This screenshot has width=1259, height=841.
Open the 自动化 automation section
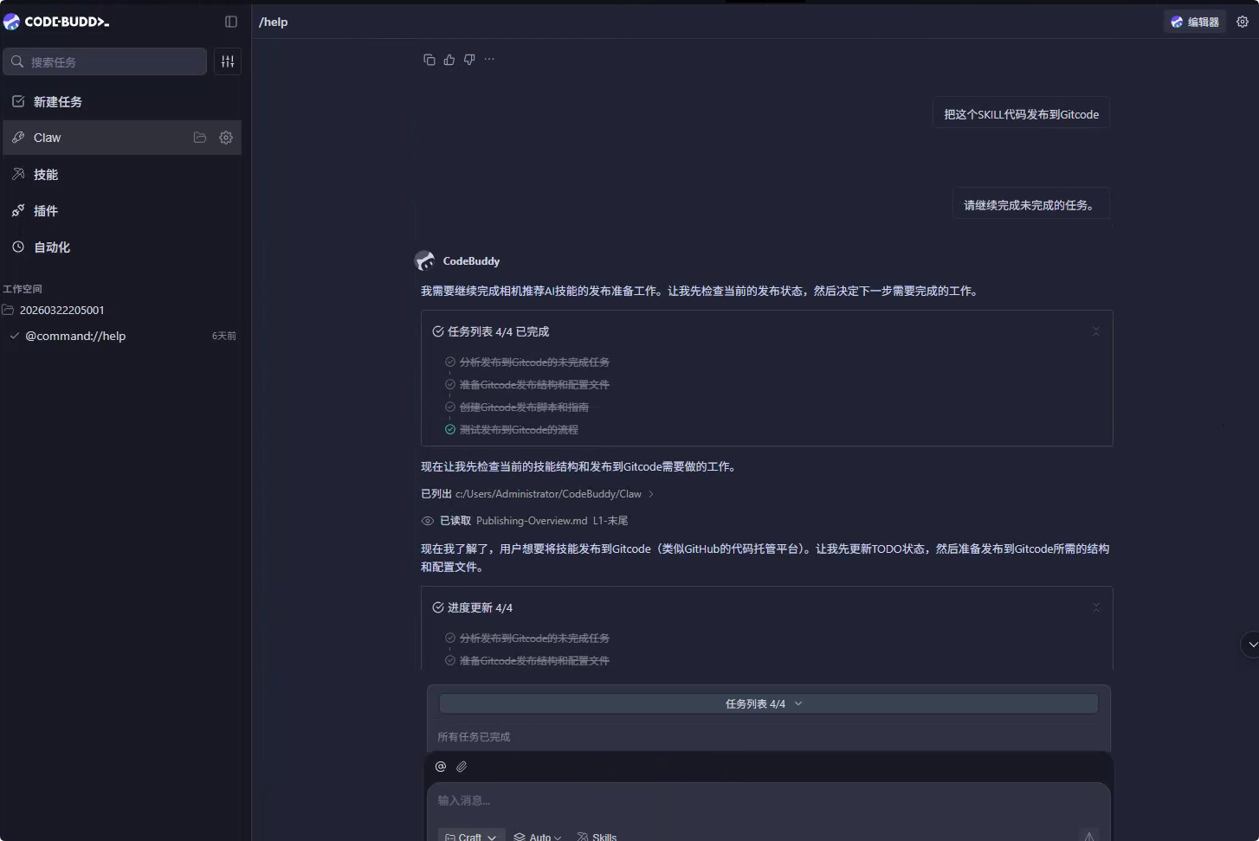[x=121, y=247]
